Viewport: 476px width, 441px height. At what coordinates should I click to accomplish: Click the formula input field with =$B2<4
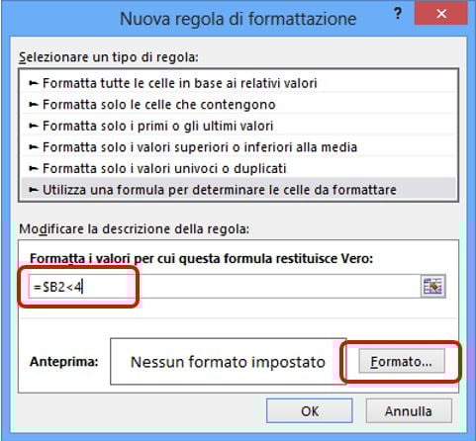[x=225, y=287]
